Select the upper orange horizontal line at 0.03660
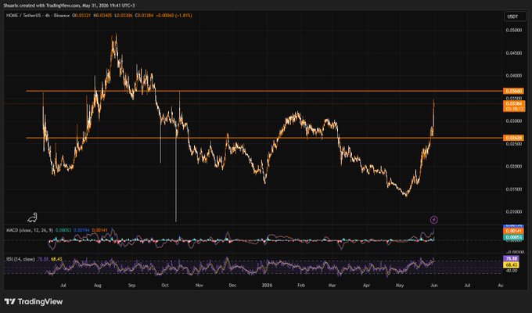Image resolution: width=532 pixels, height=313 pixels. click(264, 91)
